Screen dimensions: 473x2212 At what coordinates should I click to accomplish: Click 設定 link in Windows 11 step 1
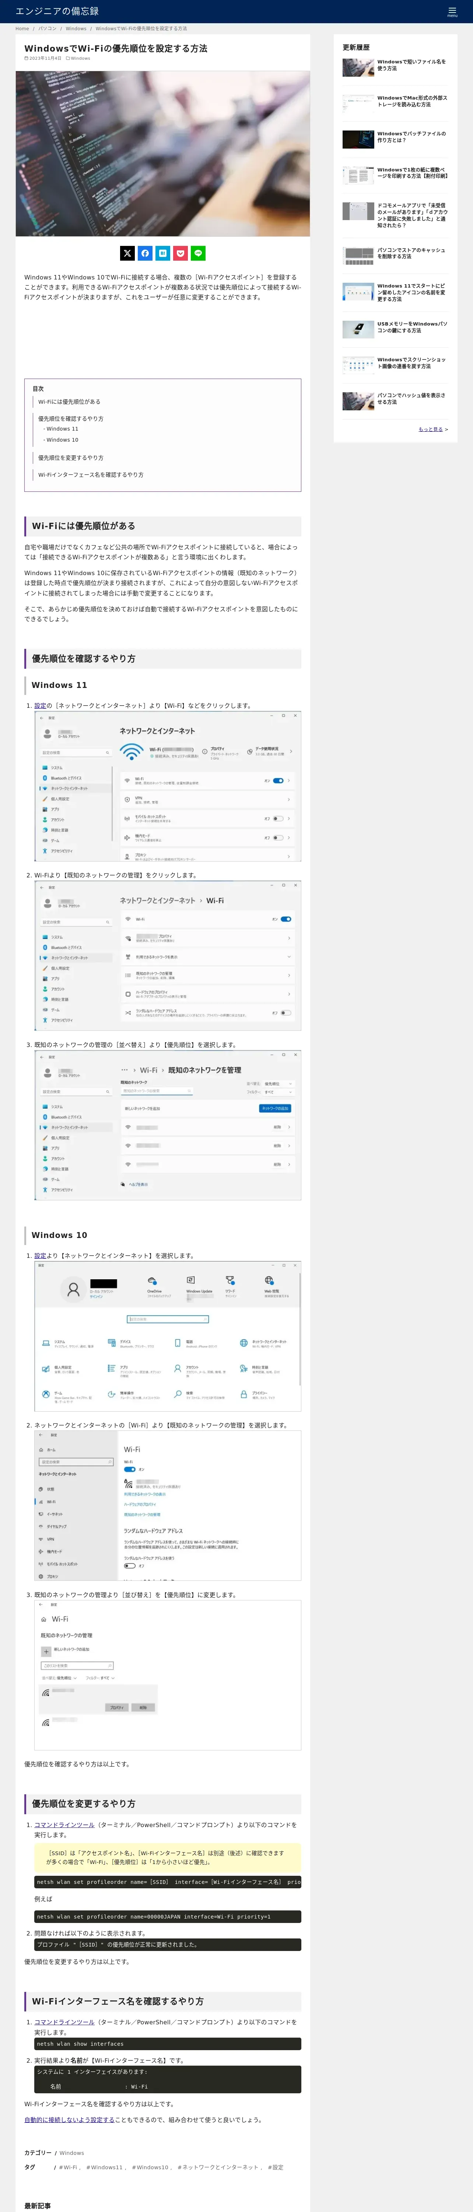click(x=41, y=706)
